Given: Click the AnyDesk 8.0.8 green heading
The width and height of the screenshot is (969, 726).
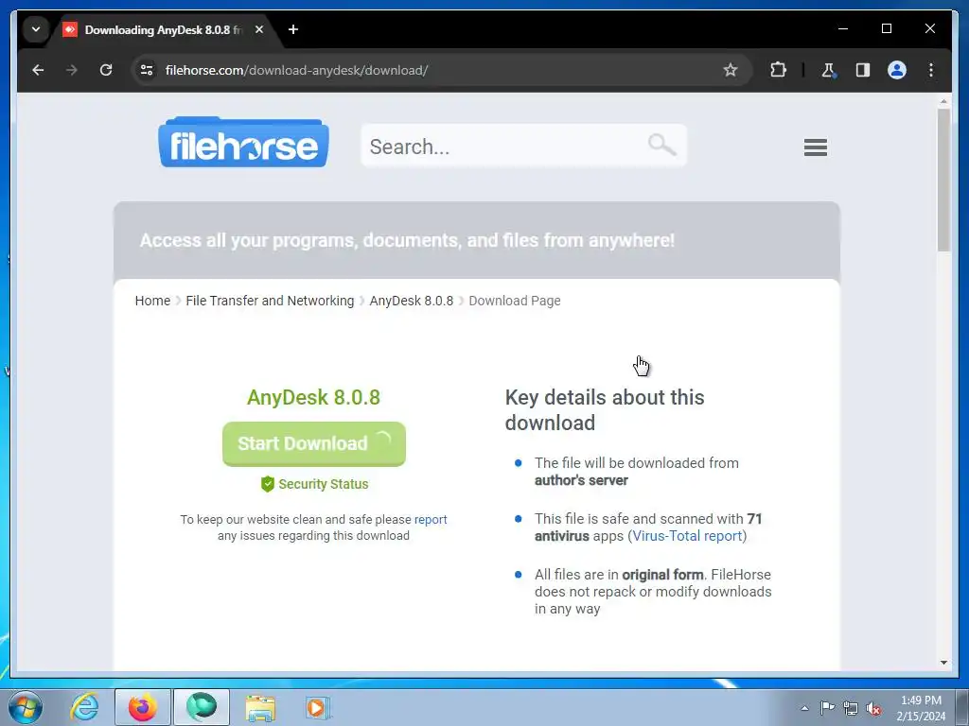Looking at the screenshot, I should (313, 397).
